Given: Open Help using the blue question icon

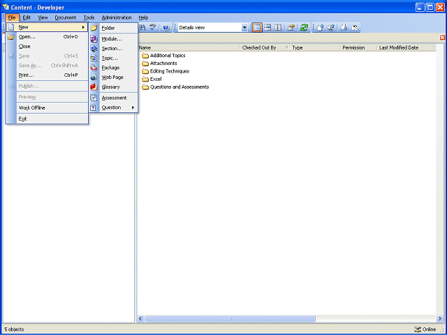Looking at the screenshot, I should pos(166,28).
